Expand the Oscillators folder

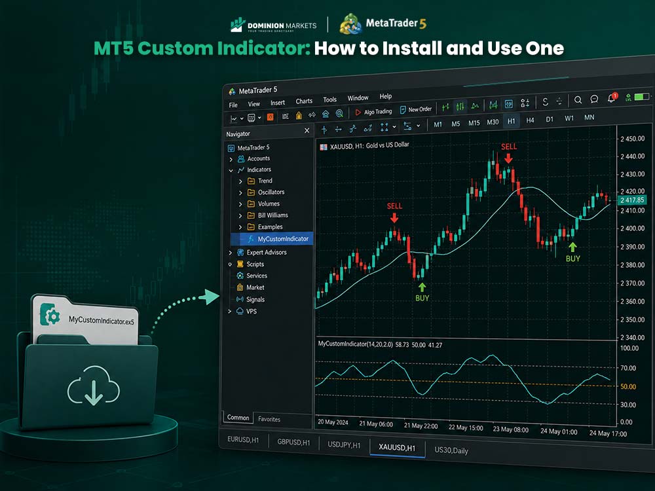pyautogui.click(x=240, y=192)
